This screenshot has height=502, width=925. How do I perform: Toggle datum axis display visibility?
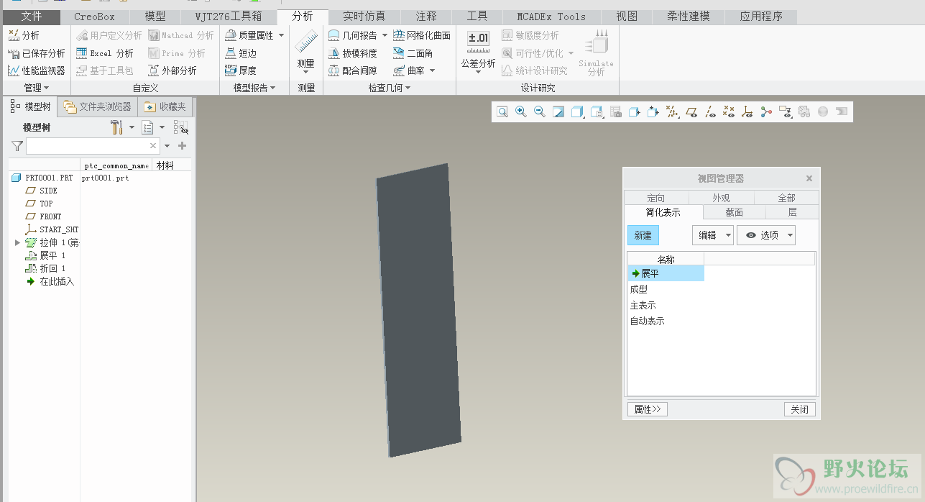[710, 111]
